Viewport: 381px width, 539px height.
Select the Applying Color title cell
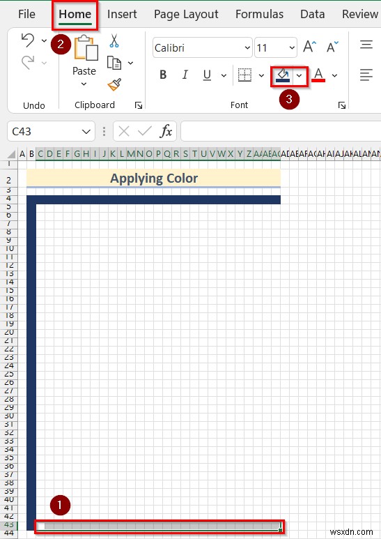pyautogui.click(x=153, y=178)
